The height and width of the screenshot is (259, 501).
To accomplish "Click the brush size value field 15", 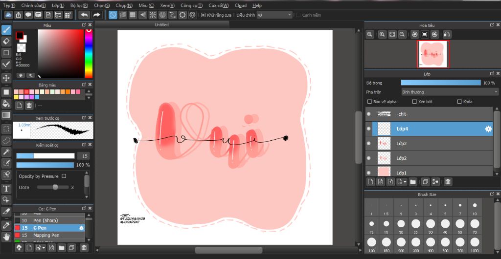I will pos(83,156).
